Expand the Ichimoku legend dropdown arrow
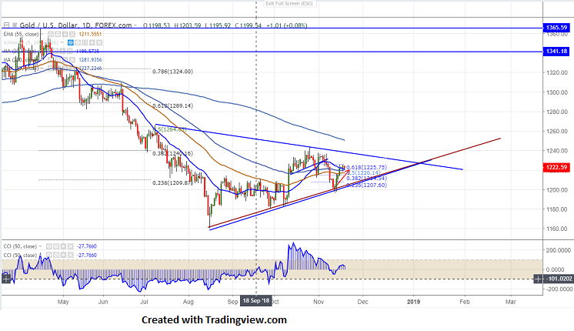The image size is (574, 331). pos(62,43)
